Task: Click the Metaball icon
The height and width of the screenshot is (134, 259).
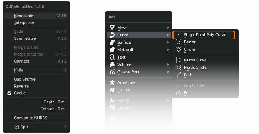Action: point(112,50)
